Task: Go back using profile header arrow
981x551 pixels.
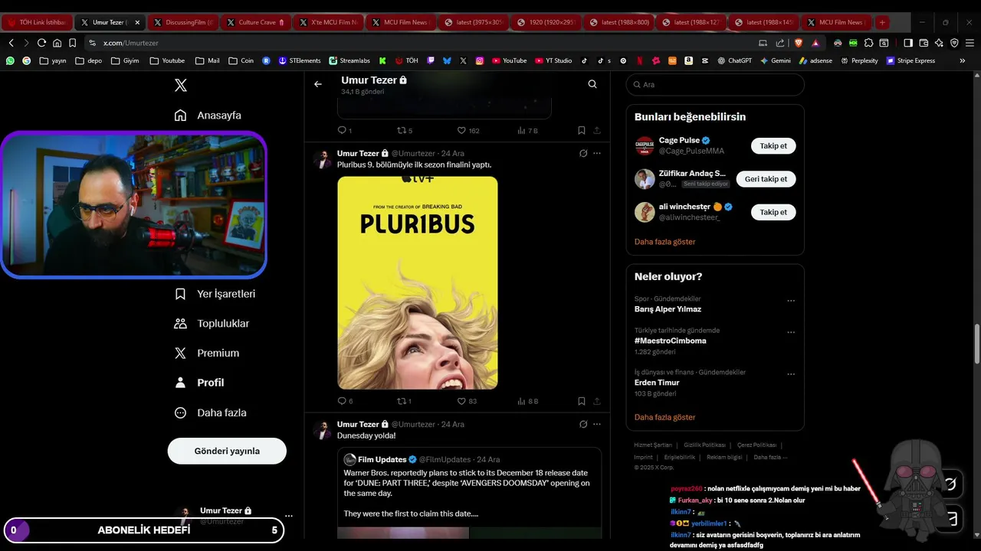Action: click(318, 84)
